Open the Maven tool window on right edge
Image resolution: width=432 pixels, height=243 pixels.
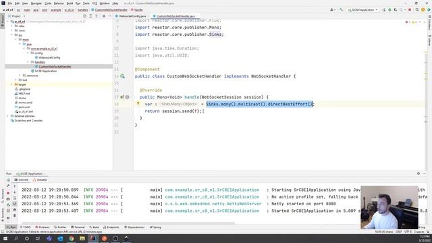(x=429, y=41)
